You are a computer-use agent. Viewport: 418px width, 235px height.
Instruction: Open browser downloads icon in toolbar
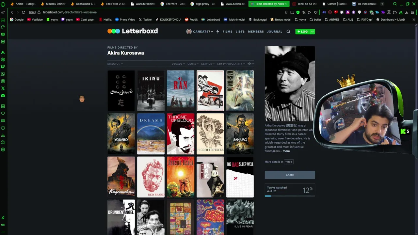coord(407,12)
